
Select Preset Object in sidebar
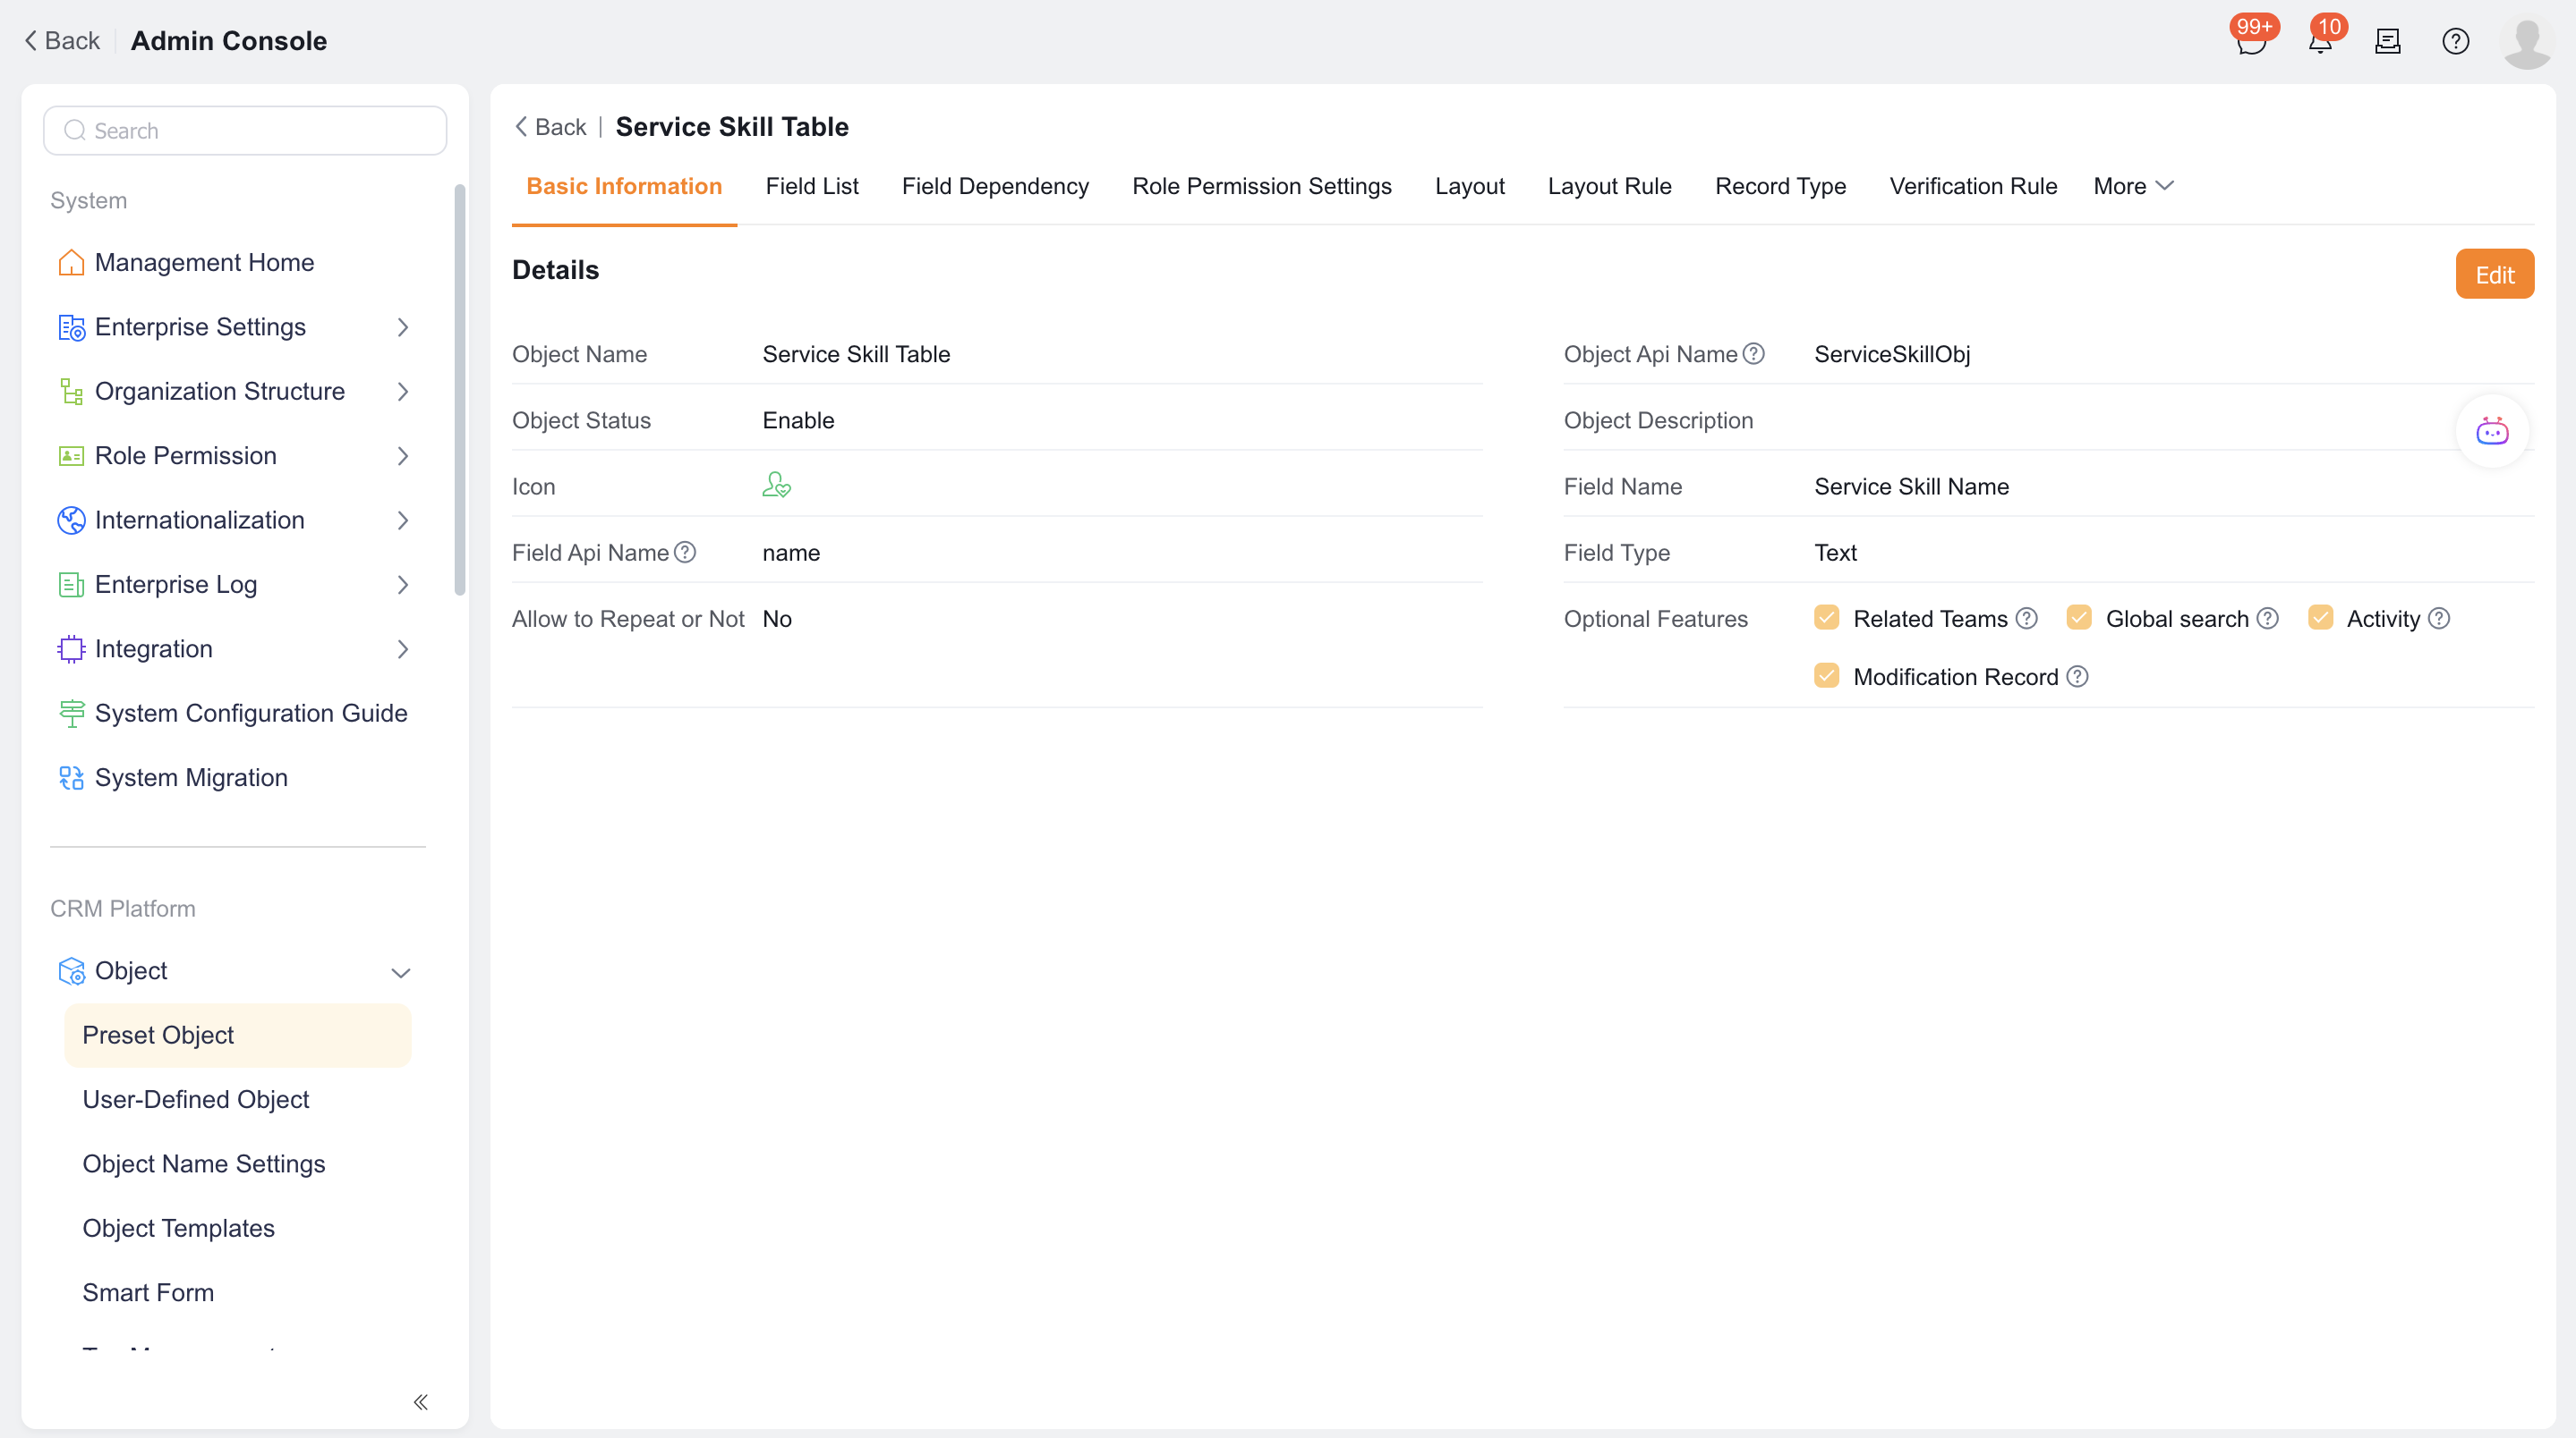coord(238,1036)
